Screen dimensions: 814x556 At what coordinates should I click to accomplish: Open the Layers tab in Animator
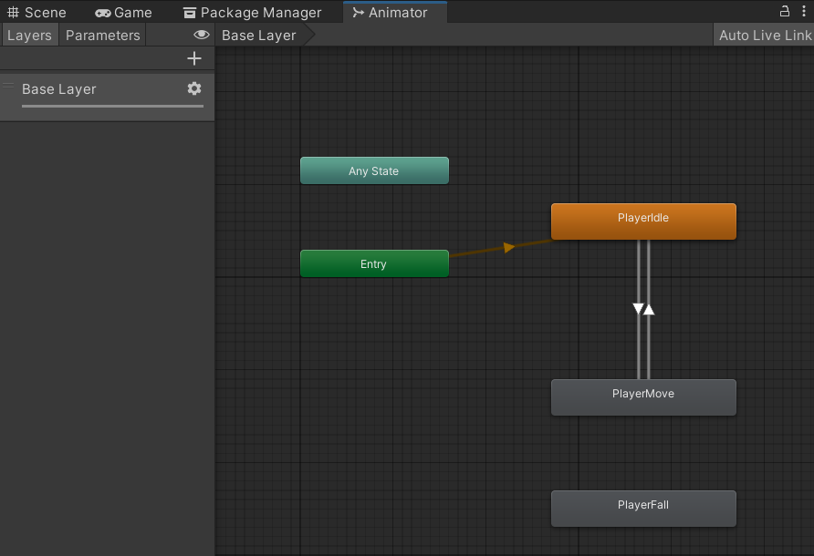point(29,36)
